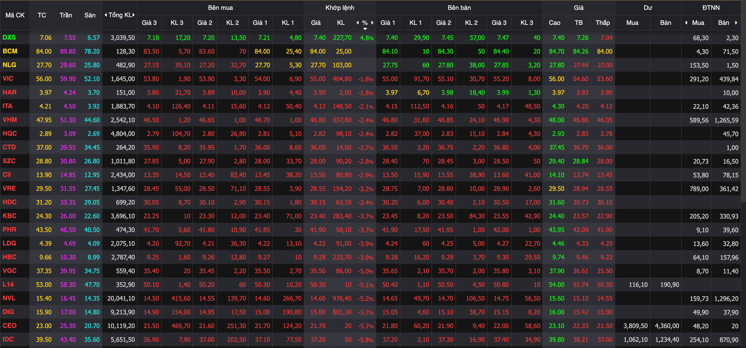Viewport: 746px width, 348px height.
Task: Open stock symbol LDG
Action: coord(9,243)
